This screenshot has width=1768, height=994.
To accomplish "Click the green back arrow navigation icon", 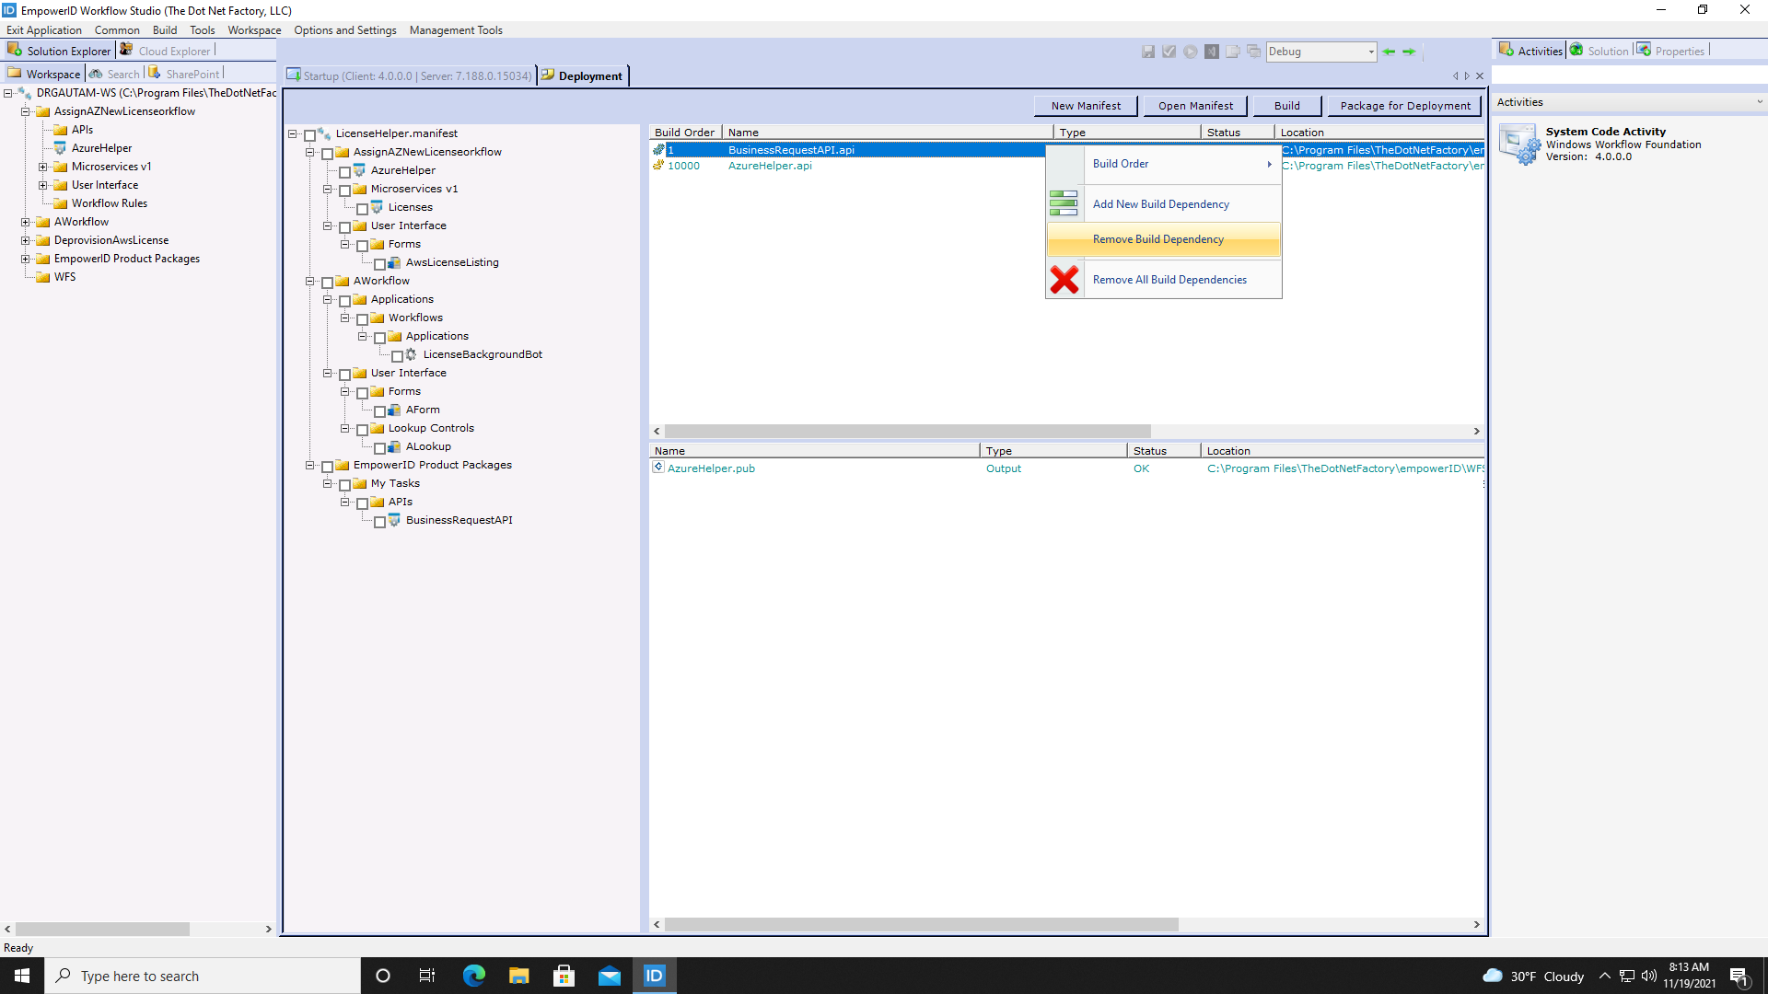I will (x=1390, y=52).
